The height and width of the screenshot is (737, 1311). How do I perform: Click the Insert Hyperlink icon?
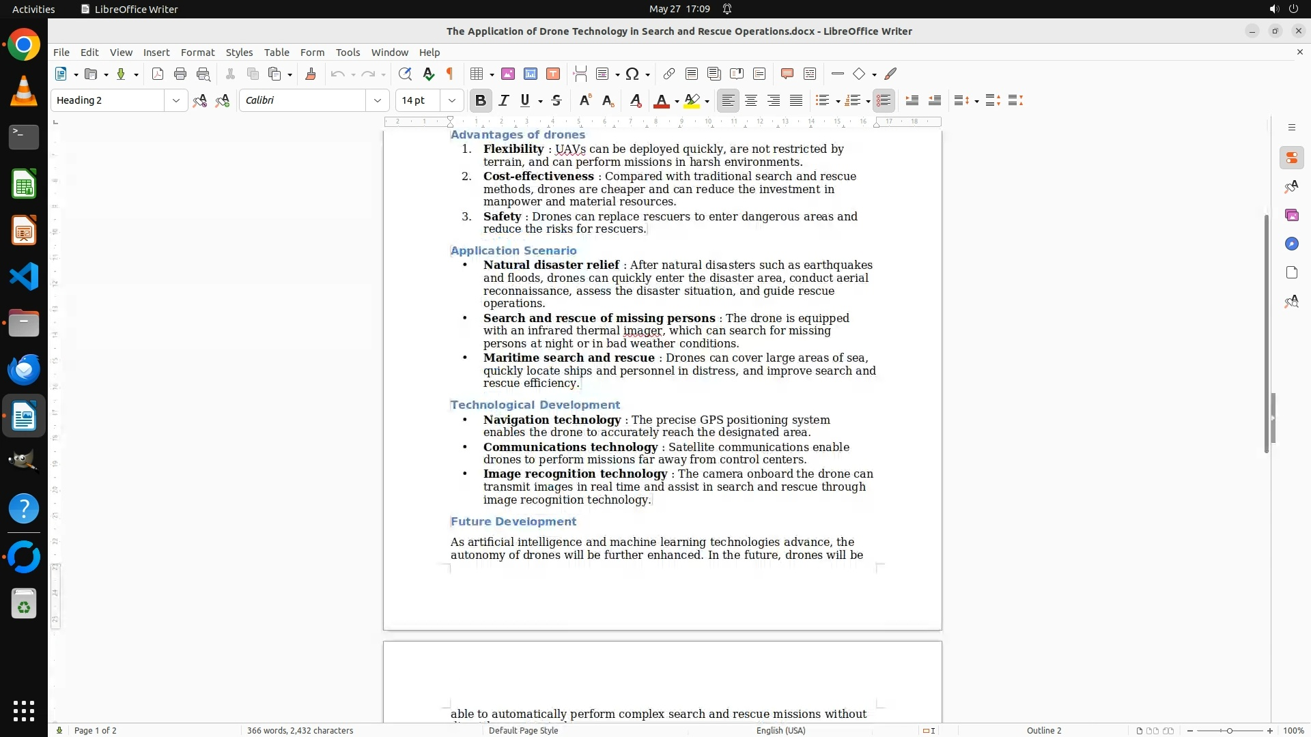(x=669, y=74)
